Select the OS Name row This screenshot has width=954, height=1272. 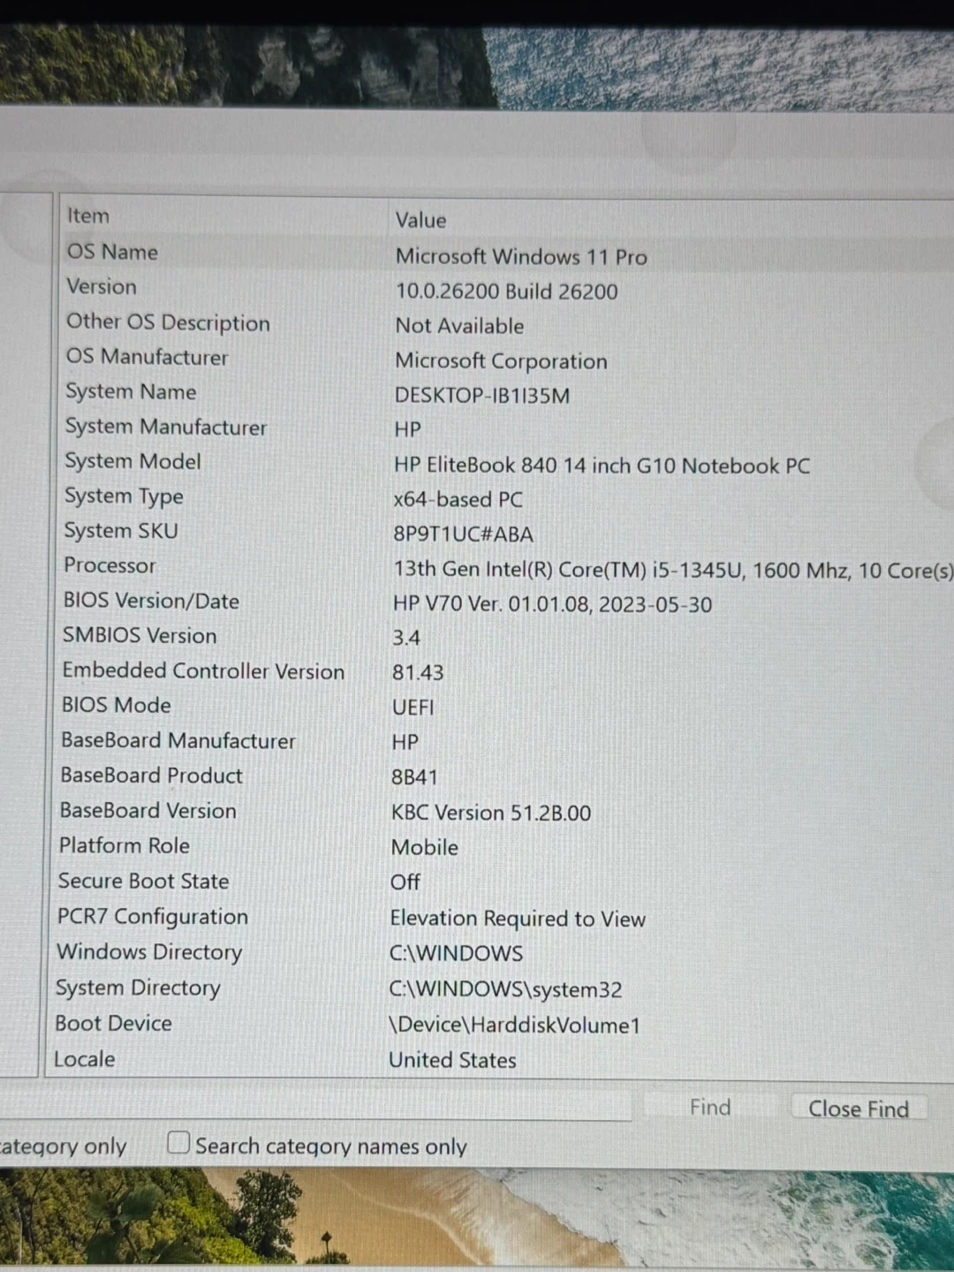(x=113, y=252)
